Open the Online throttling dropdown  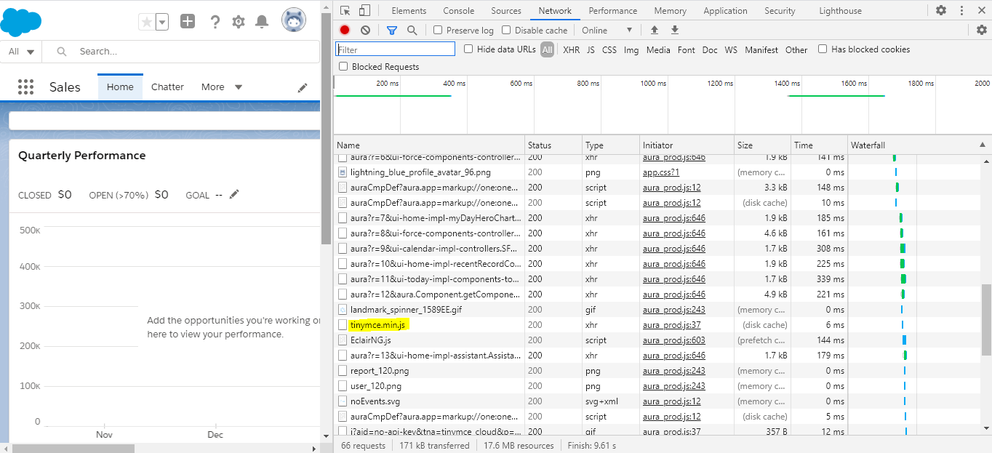pyautogui.click(x=607, y=31)
